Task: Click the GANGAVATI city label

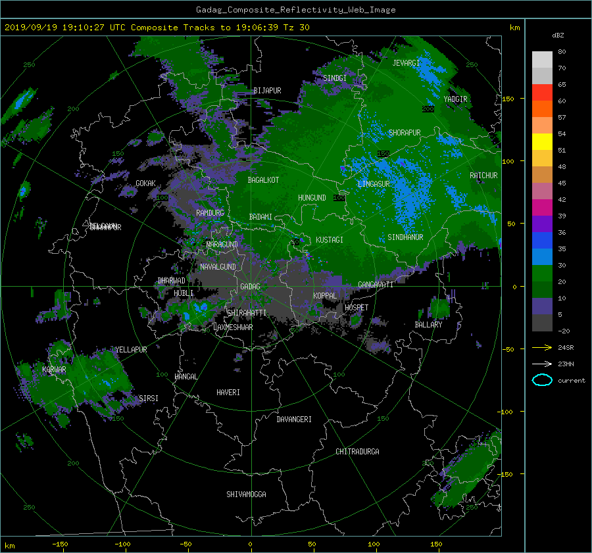Action: click(x=376, y=285)
